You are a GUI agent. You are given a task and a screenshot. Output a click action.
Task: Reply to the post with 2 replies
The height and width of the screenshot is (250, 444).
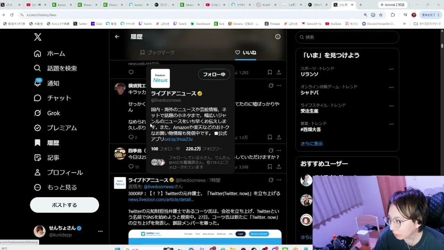(x=131, y=137)
